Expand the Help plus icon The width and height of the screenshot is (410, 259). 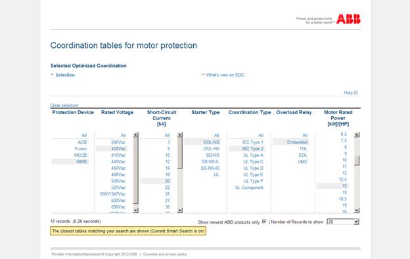(356, 92)
